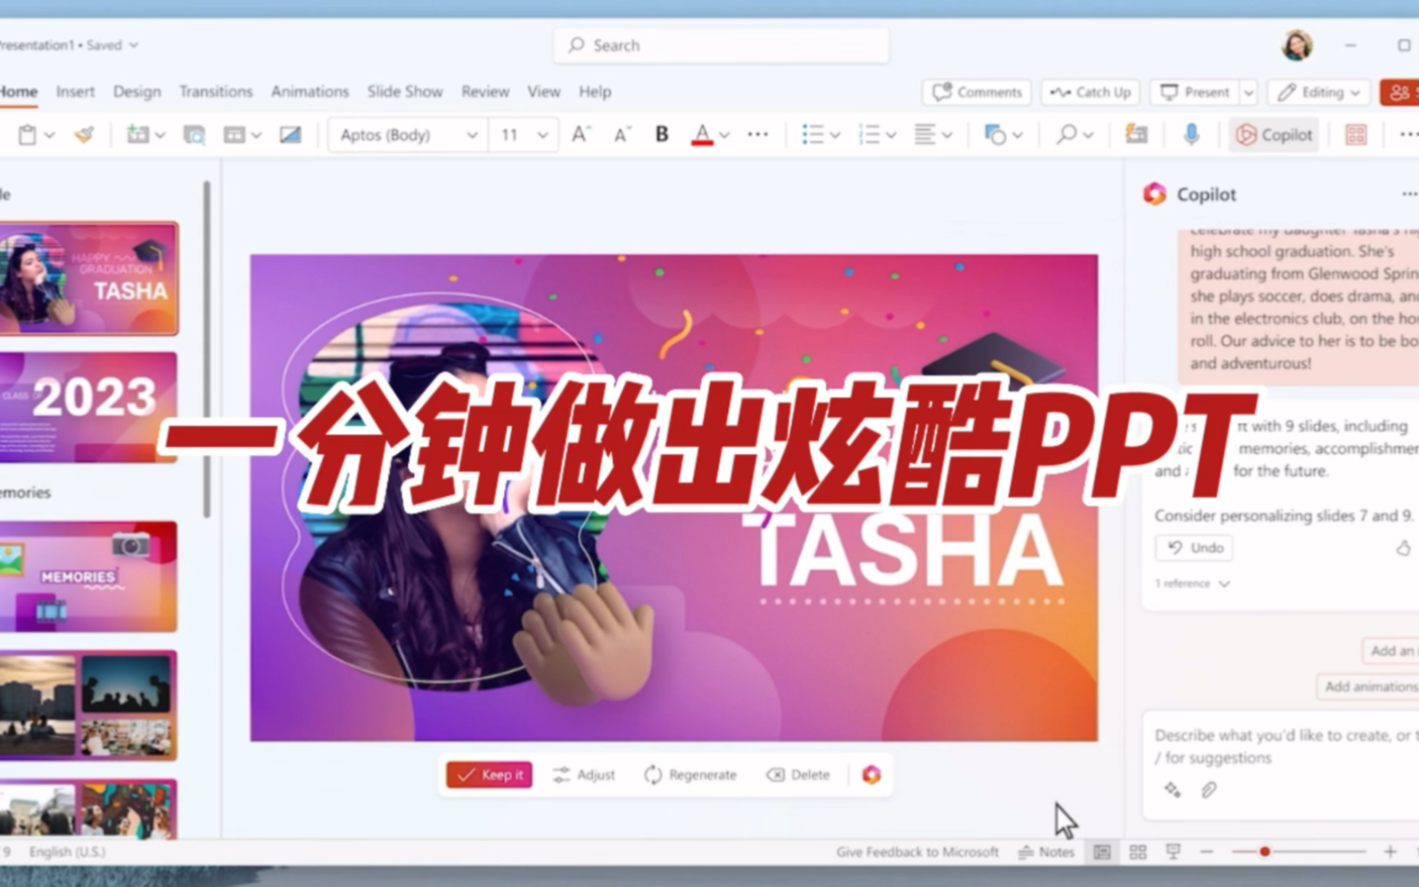Apply bullet list icon
This screenshot has height=887, width=1419.
(813, 135)
